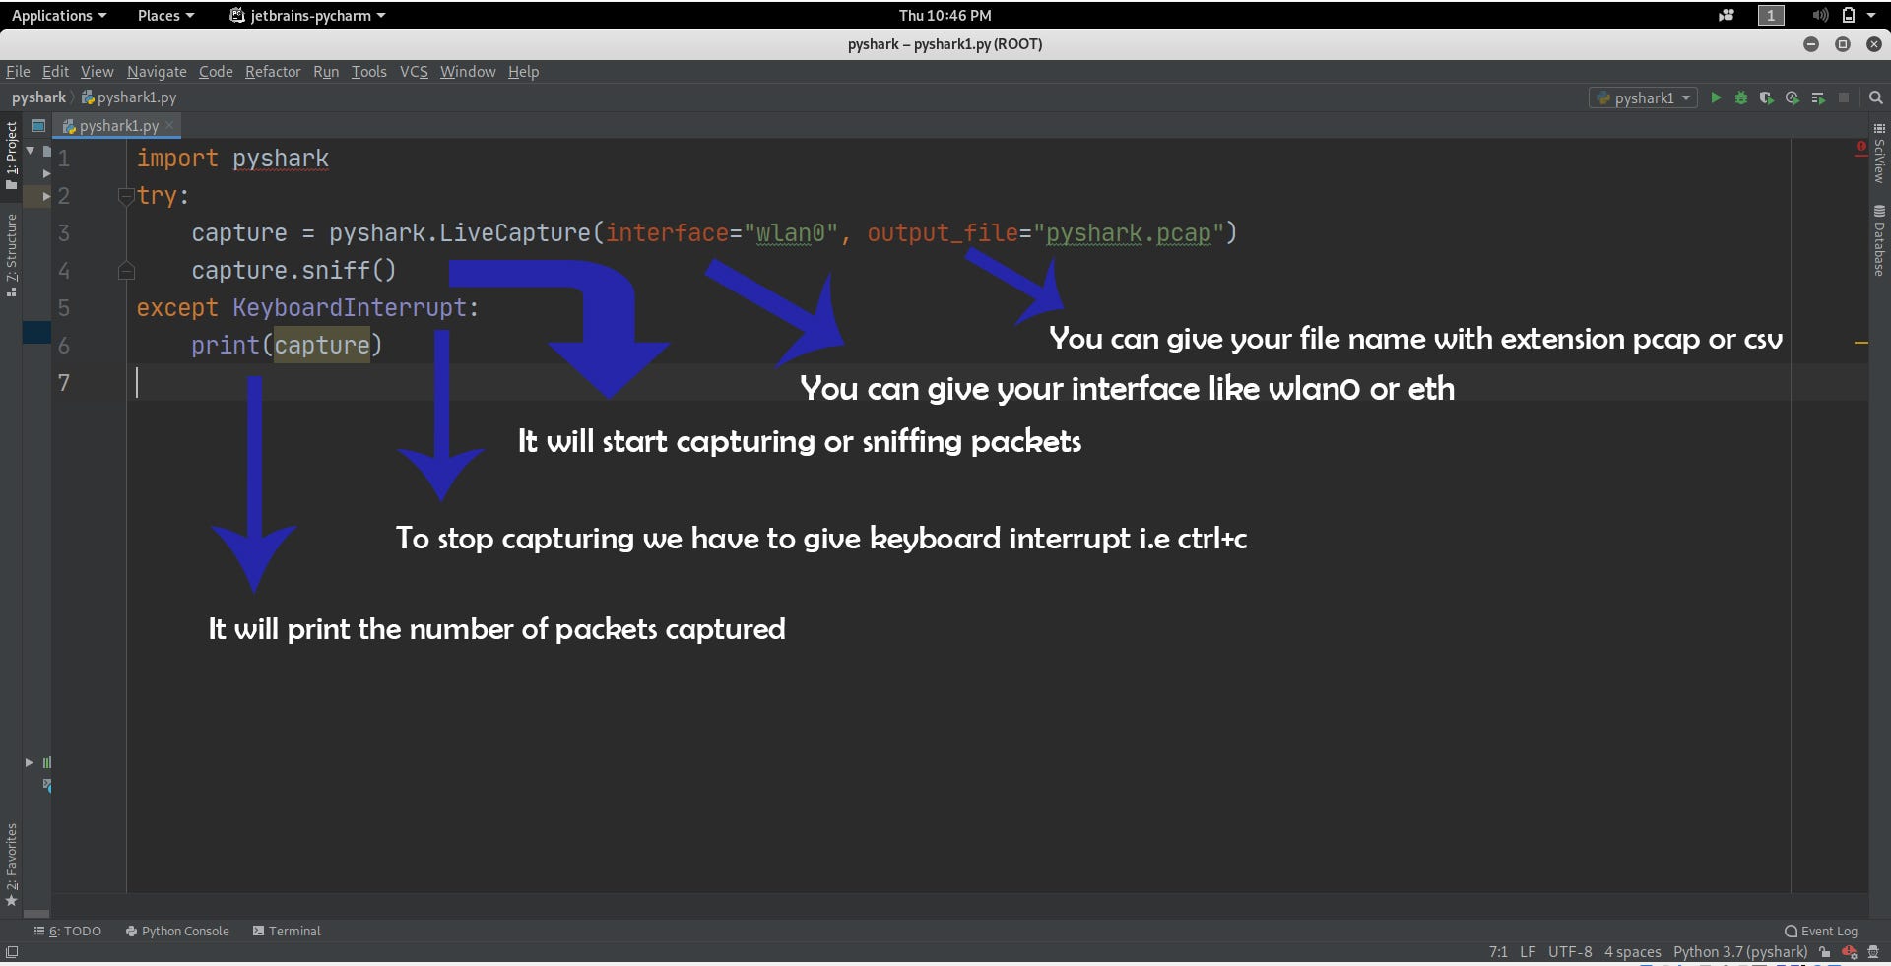The height and width of the screenshot is (966, 1891).
Task: Open the inspector hector icon in status bar
Action: (1873, 952)
